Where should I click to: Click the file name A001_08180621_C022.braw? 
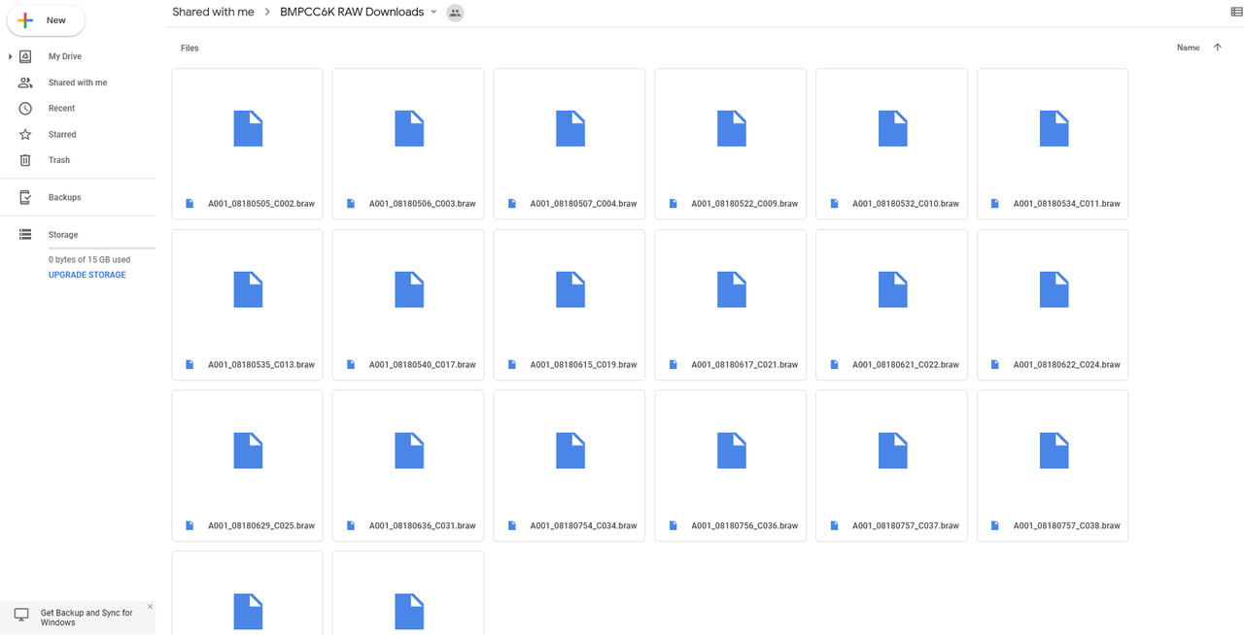pos(906,365)
